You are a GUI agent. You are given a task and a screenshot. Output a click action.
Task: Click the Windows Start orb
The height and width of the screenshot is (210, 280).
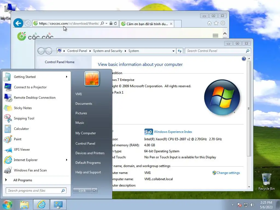click(x=7, y=205)
